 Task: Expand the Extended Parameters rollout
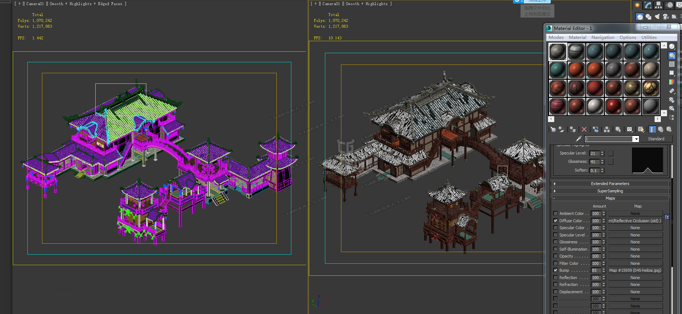(610, 184)
